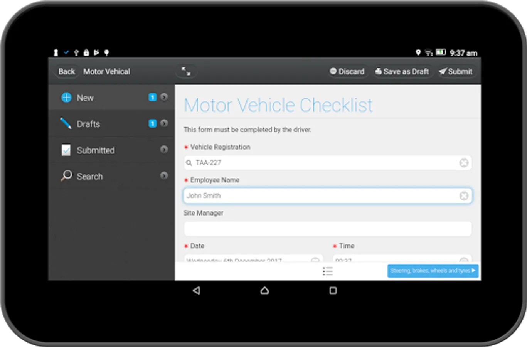Discard the current form
Image resolution: width=527 pixels, height=347 pixels.
[347, 72]
